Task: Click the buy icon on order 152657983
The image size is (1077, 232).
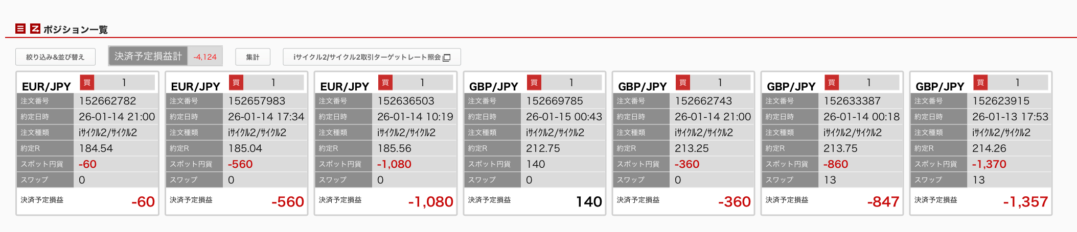Action: (236, 83)
